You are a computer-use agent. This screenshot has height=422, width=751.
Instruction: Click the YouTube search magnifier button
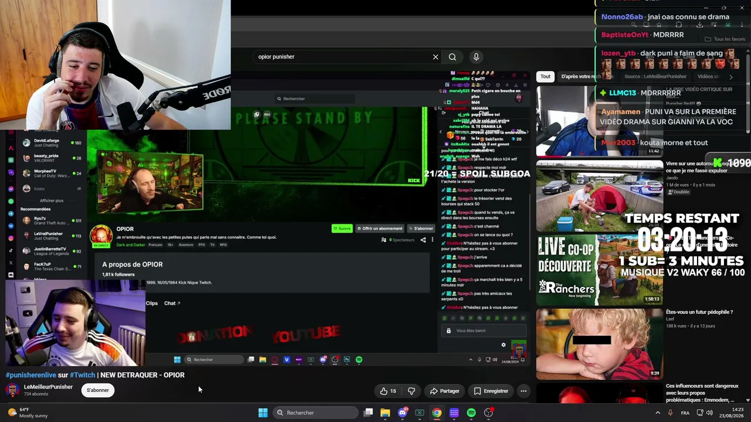click(x=452, y=57)
